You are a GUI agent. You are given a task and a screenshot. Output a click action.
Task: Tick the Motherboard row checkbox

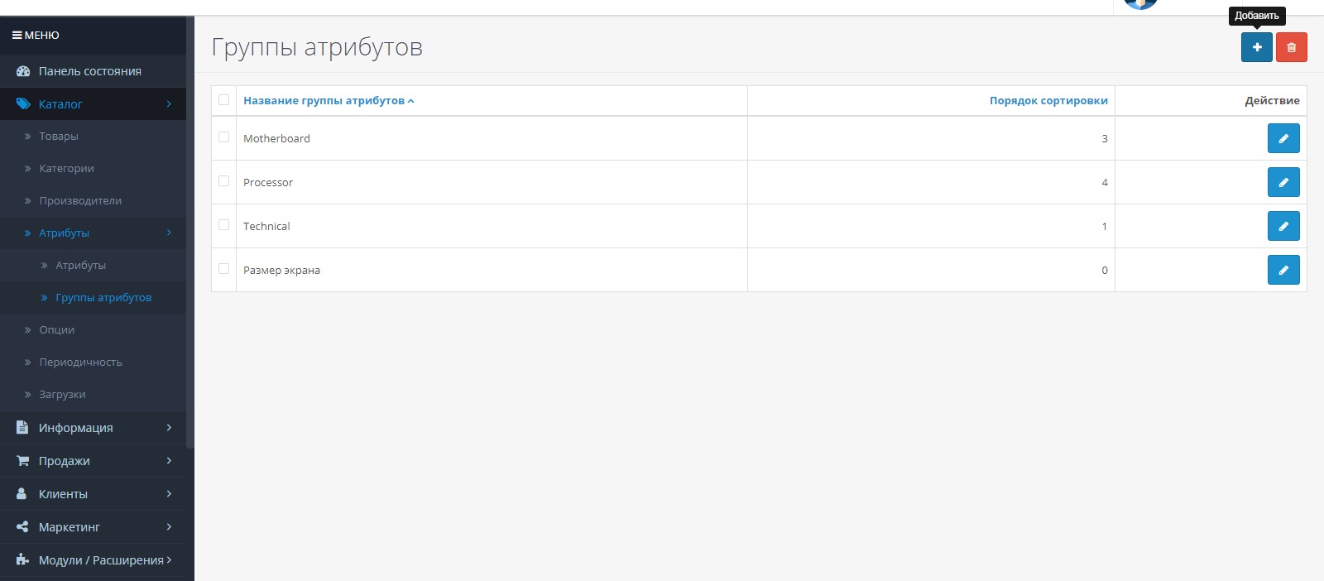coord(223,137)
